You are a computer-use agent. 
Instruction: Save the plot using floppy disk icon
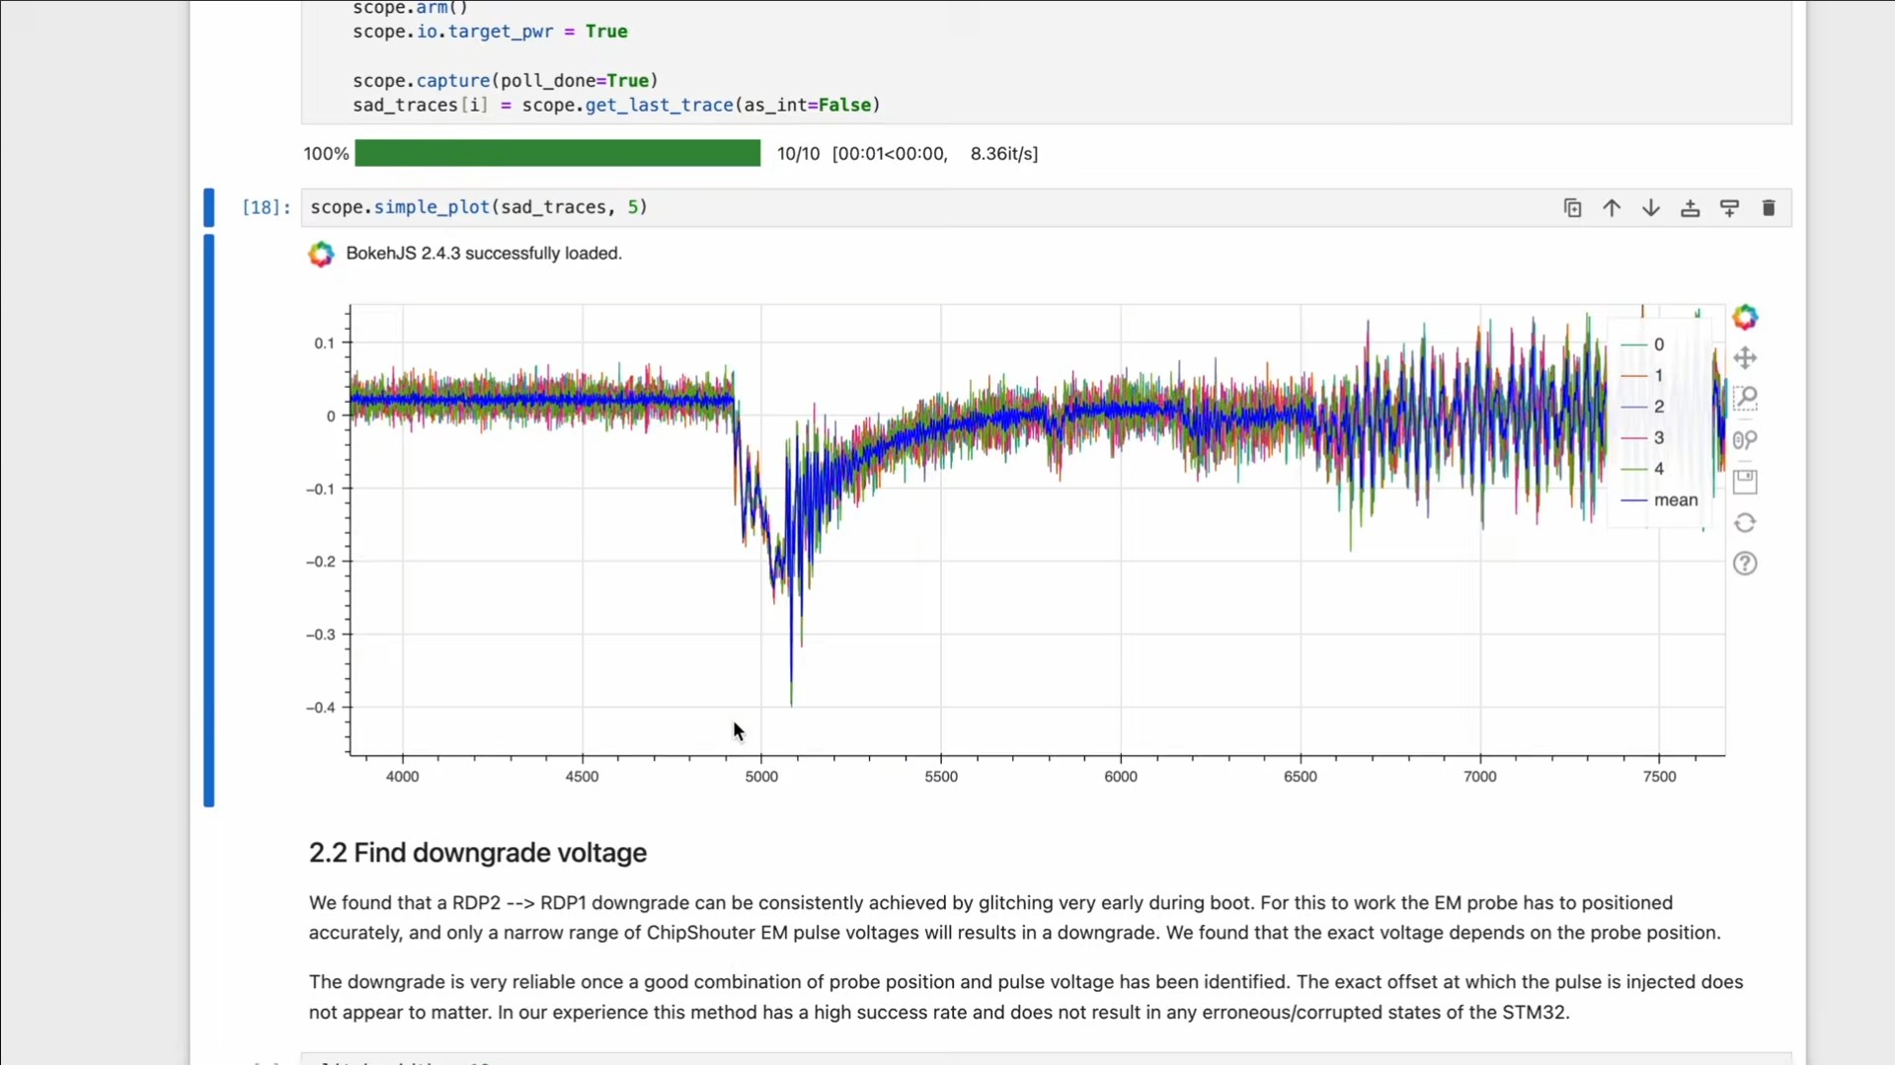tap(1745, 482)
